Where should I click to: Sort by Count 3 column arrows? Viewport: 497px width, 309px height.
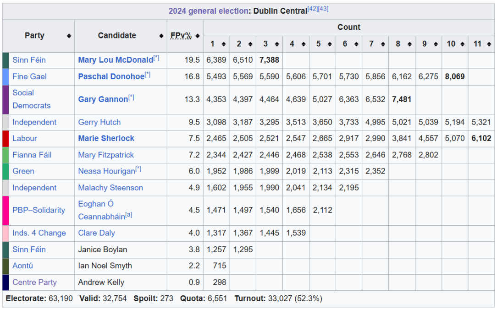click(x=277, y=44)
